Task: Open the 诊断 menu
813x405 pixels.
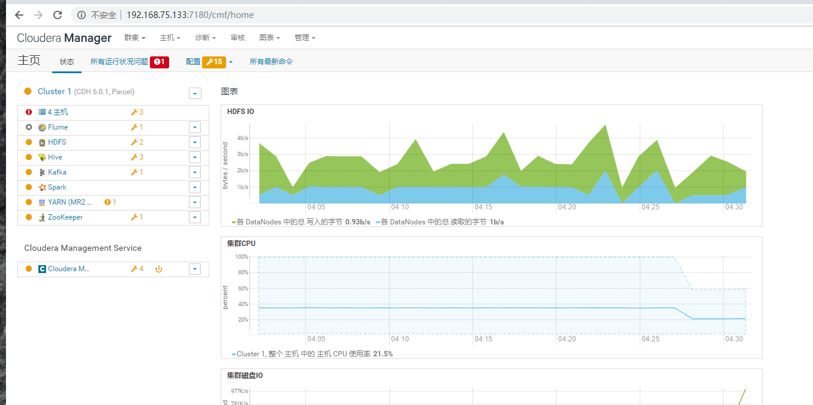Action: [206, 38]
